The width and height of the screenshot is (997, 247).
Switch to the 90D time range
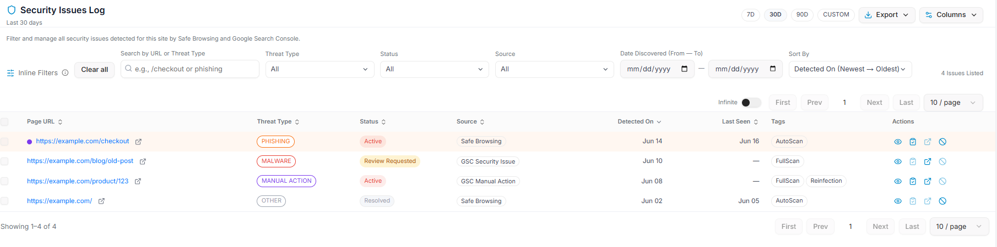point(803,15)
